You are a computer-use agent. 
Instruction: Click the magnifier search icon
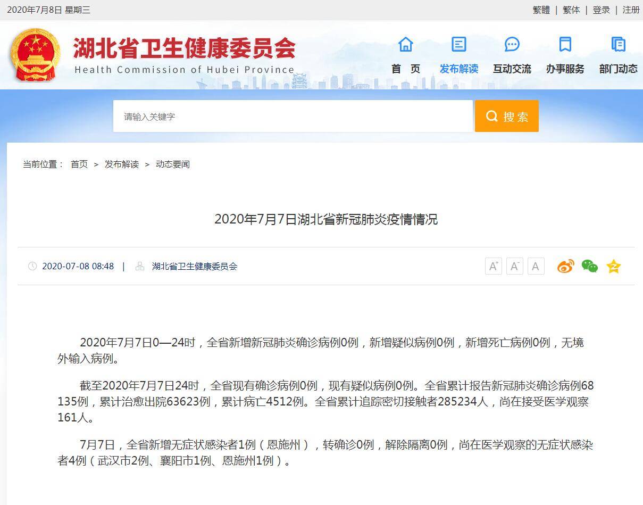point(491,116)
